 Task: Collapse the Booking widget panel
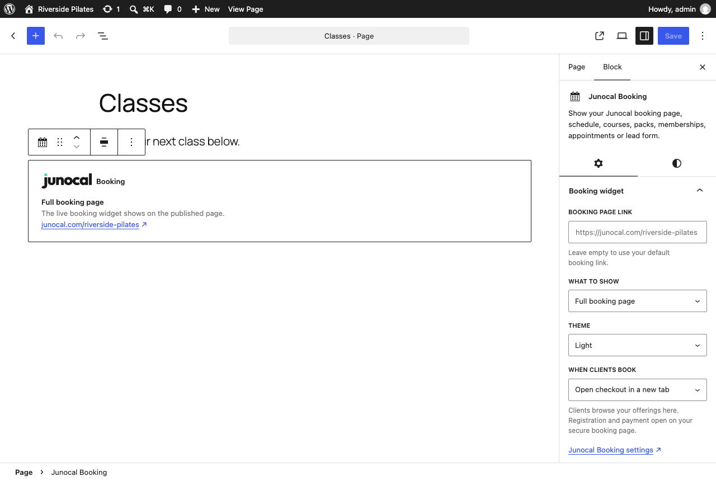(x=638, y=191)
